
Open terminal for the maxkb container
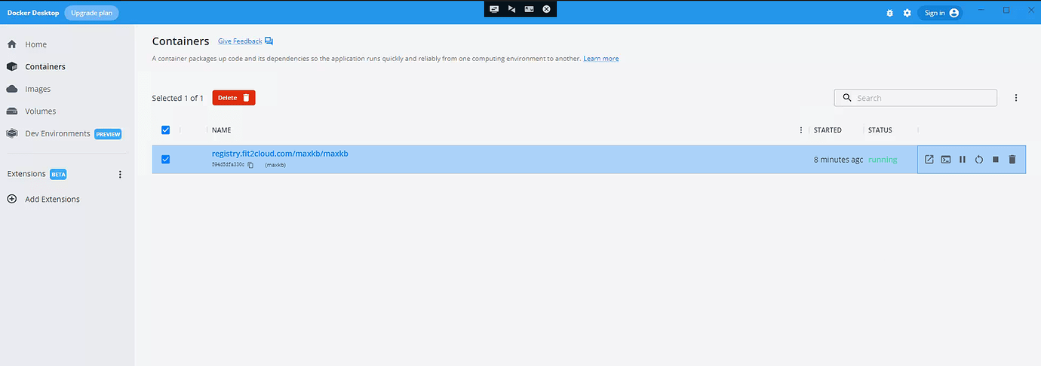(946, 160)
